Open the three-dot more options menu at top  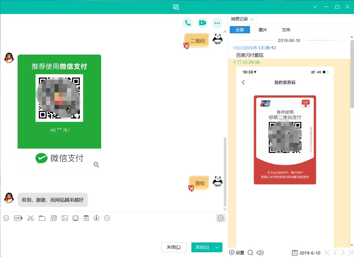(217, 23)
